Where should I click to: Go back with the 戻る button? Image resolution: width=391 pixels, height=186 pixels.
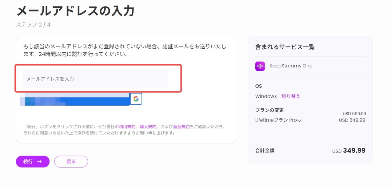tap(71, 161)
